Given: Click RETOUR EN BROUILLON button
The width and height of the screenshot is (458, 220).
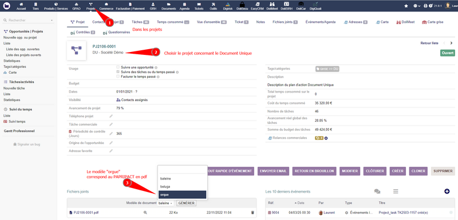Looking at the screenshot, I should 314,171.
